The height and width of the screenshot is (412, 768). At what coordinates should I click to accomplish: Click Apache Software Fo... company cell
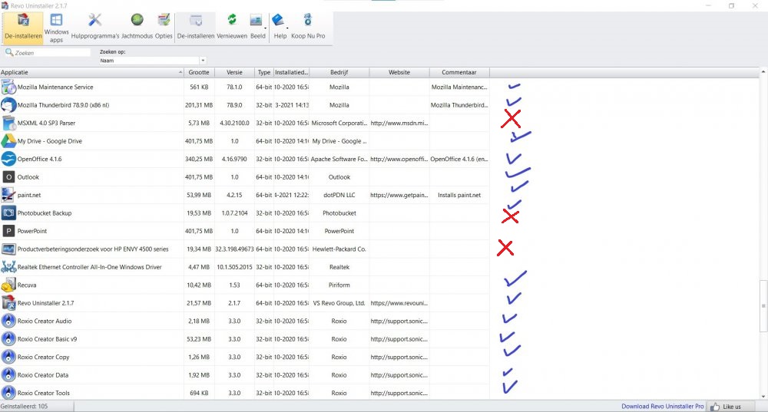point(339,159)
